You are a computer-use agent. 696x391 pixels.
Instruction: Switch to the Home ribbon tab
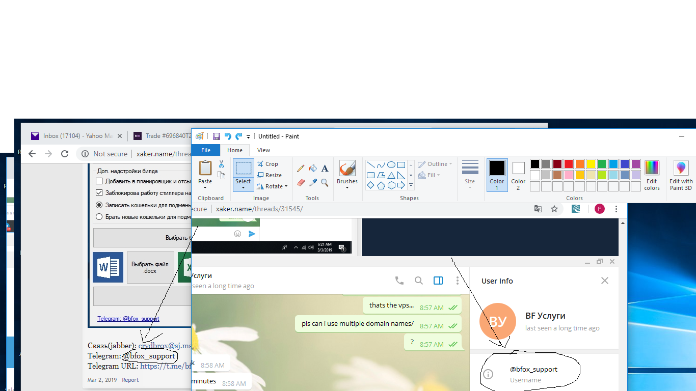coord(235,150)
